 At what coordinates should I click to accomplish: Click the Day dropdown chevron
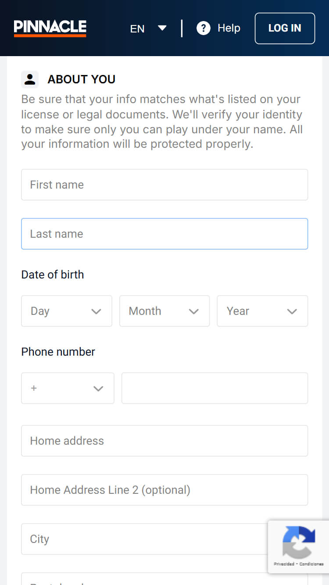(96, 311)
